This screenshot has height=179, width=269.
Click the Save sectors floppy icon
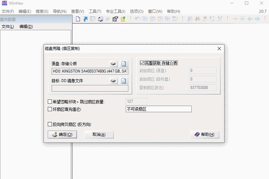(93, 19)
